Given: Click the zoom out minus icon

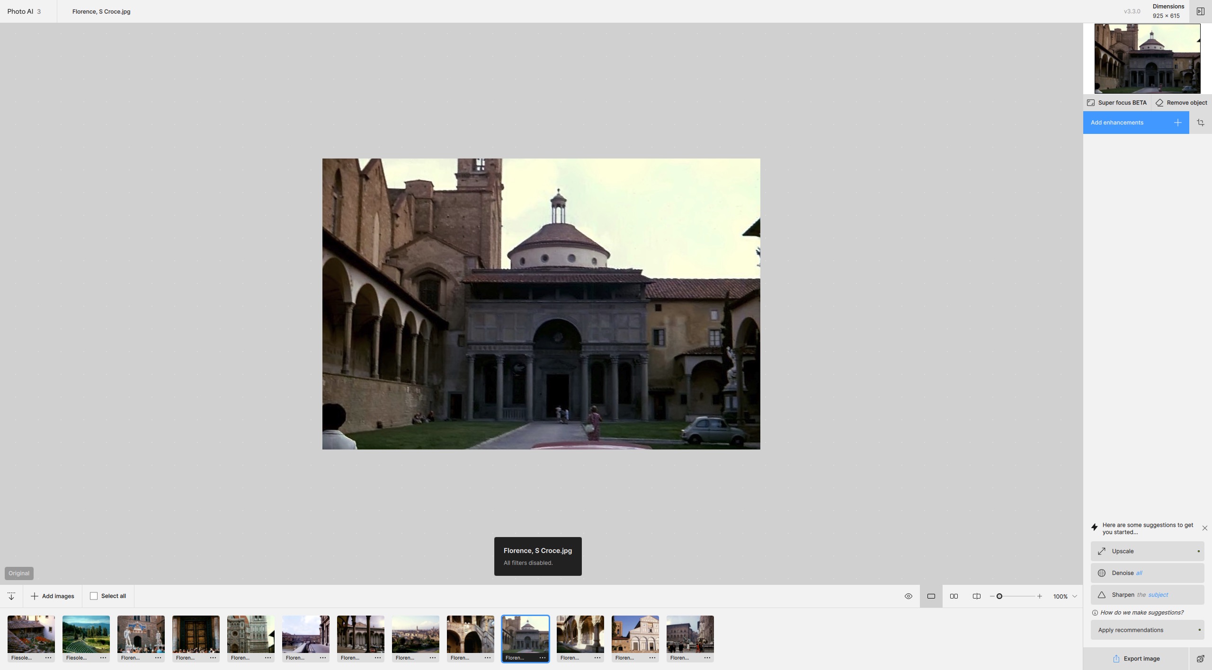Looking at the screenshot, I should (x=992, y=596).
